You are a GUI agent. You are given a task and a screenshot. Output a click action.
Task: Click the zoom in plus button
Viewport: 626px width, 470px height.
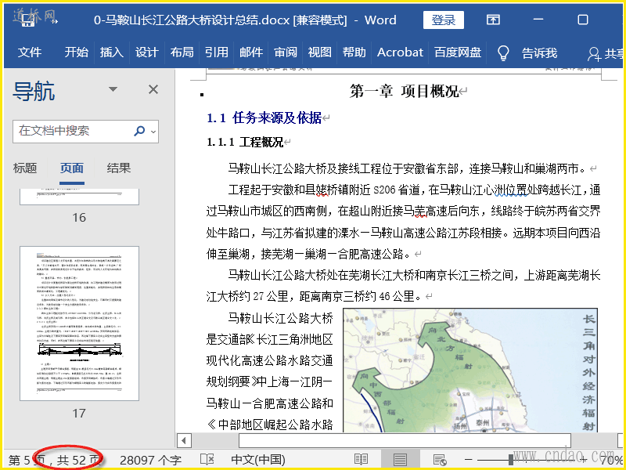click(x=583, y=460)
